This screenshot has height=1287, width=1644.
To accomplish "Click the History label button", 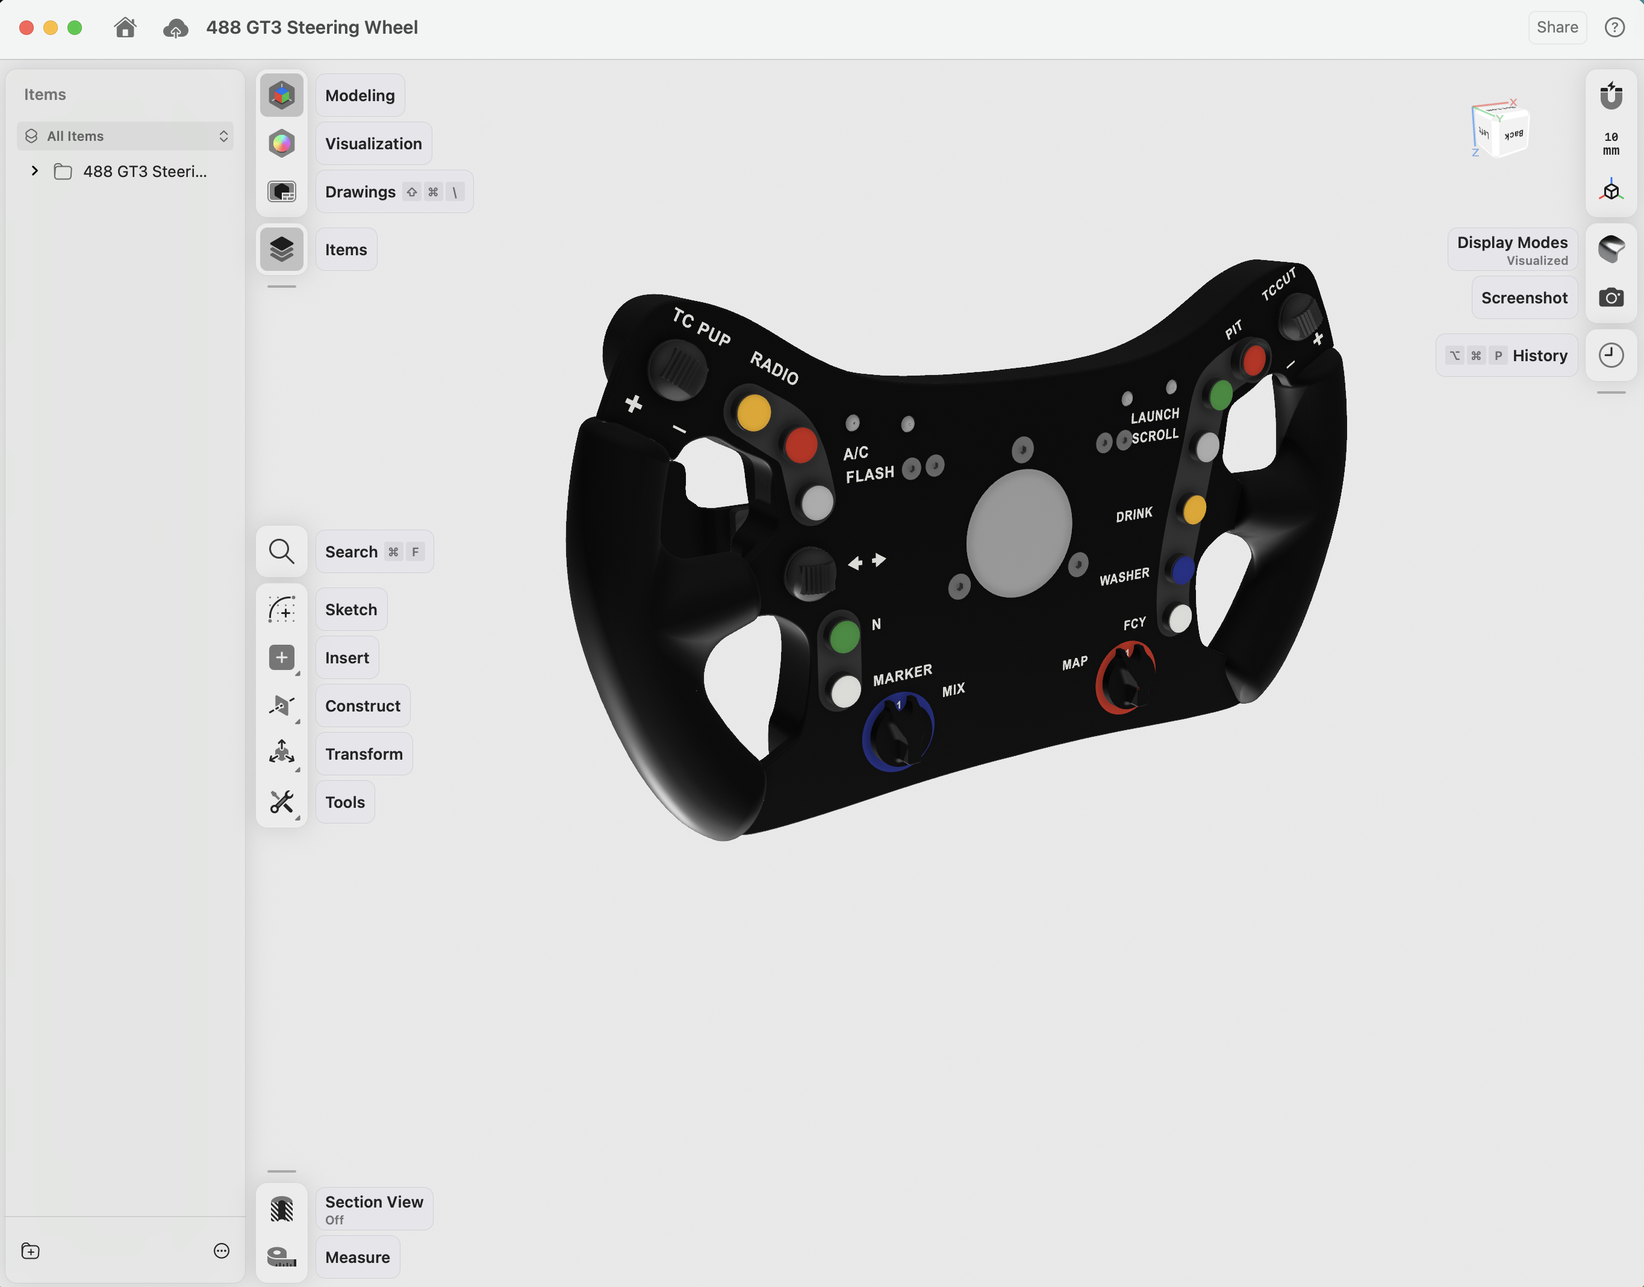I will (x=1506, y=356).
